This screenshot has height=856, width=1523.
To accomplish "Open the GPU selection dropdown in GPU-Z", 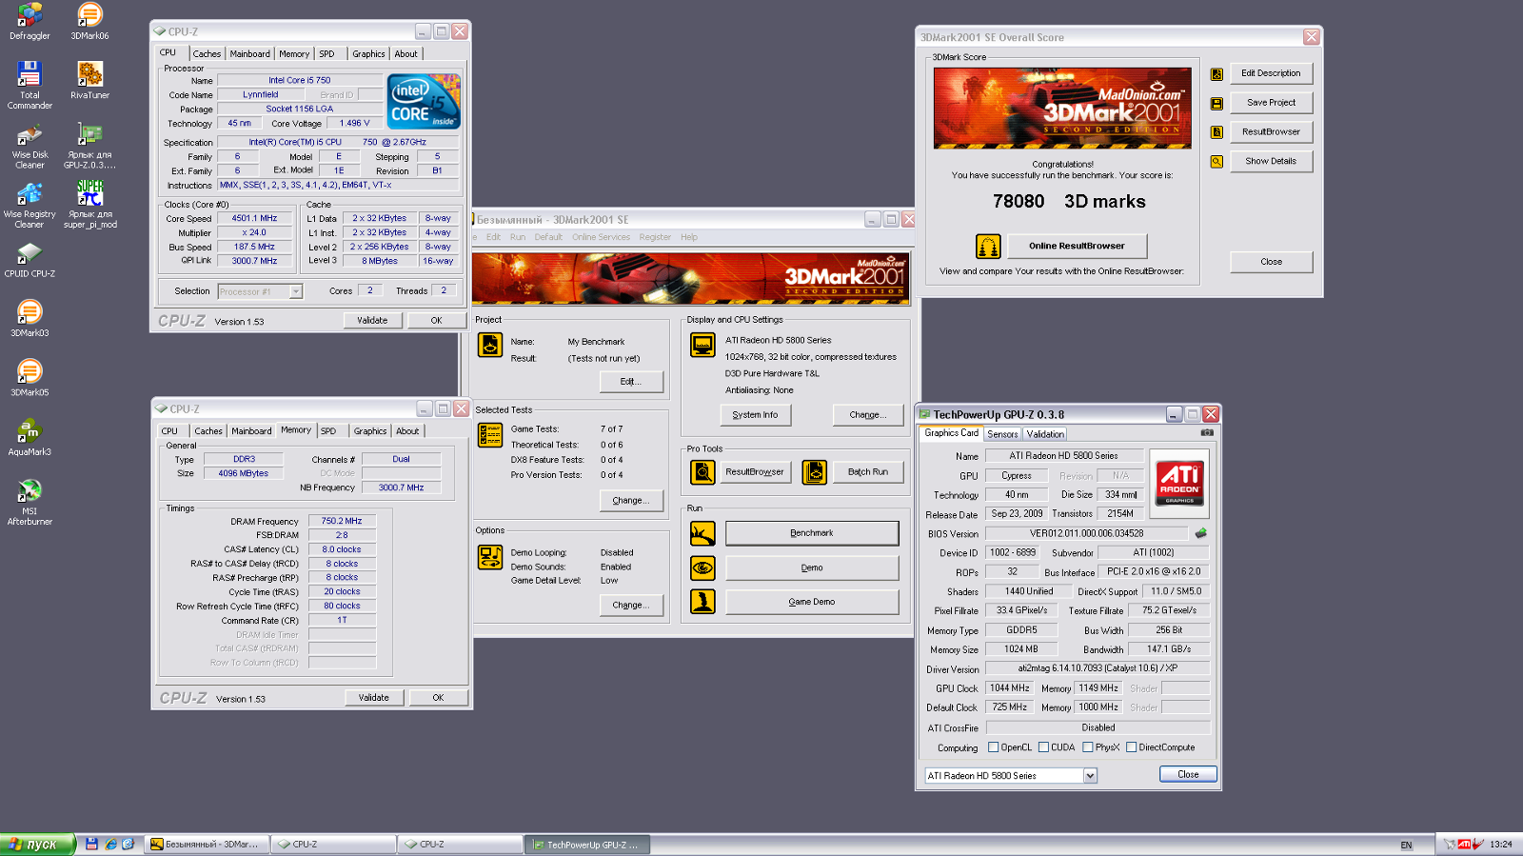I will point(1091,776).
